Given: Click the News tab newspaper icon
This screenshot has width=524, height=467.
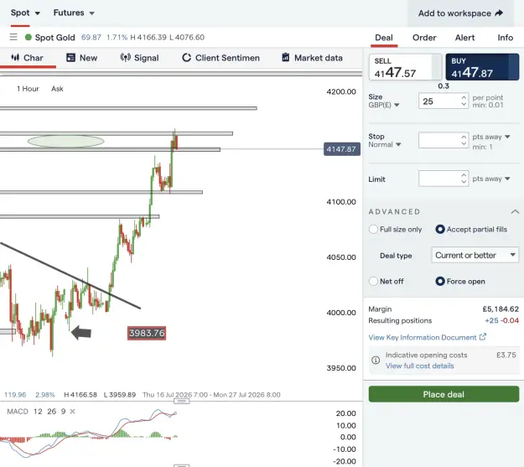Looking at the screenshot, I should click(70, 58).
